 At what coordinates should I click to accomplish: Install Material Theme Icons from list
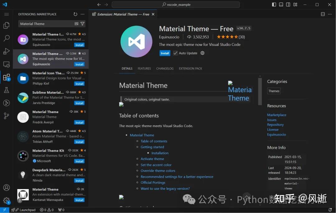pos(79,45)
